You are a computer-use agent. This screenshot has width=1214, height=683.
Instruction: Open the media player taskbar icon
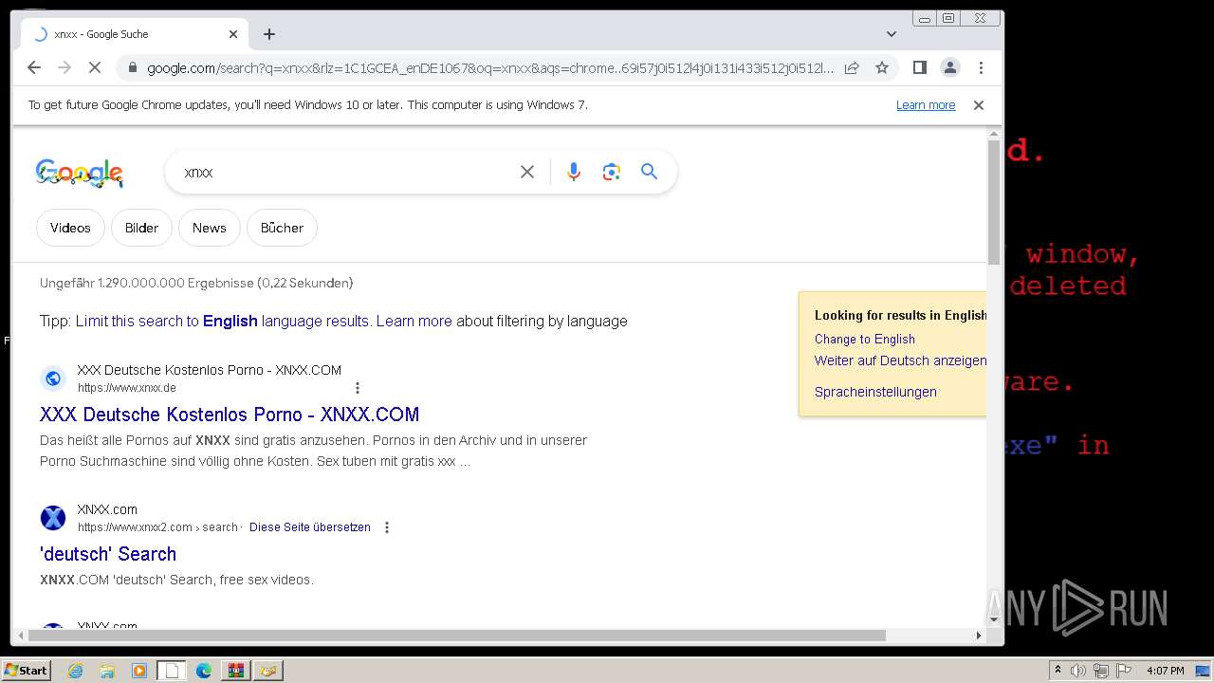[139, 671]
